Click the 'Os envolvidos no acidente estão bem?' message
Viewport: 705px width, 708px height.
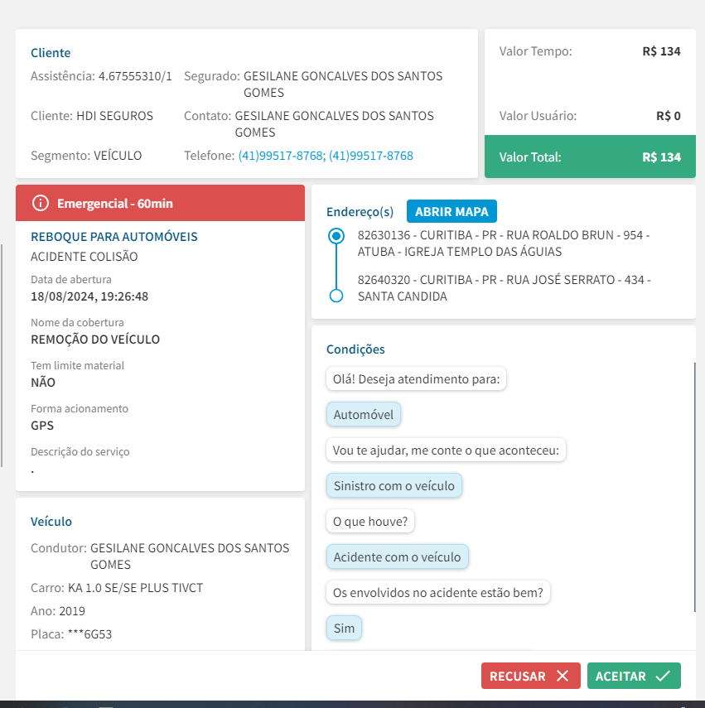(x=438, y=593)
